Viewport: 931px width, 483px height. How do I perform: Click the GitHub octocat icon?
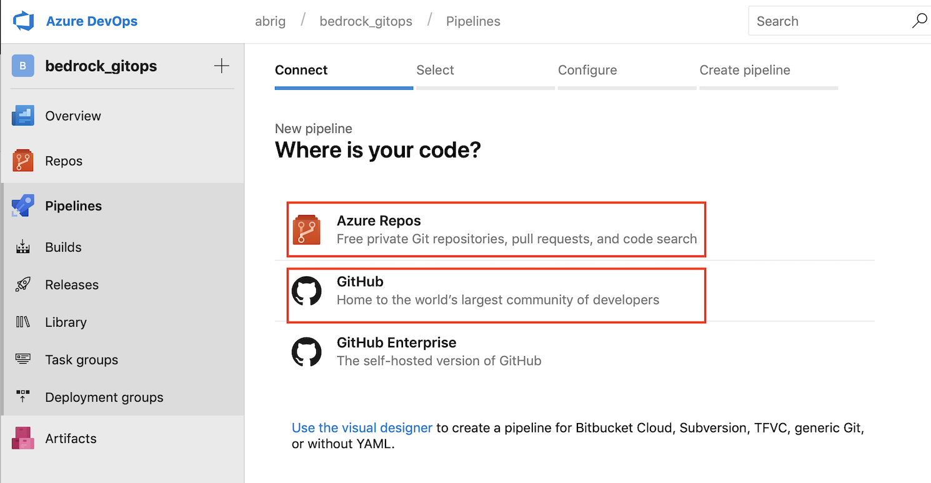coord(307,291)
